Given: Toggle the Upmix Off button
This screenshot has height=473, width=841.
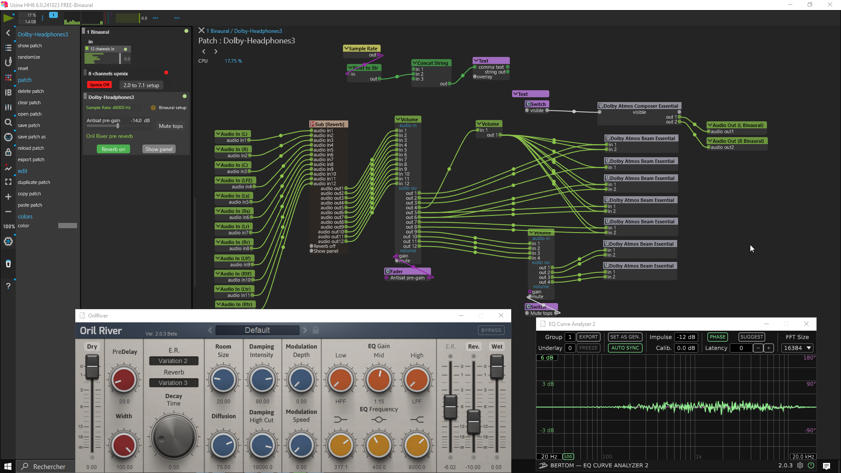Looking at the screenshot, I should tap(99, 85).
